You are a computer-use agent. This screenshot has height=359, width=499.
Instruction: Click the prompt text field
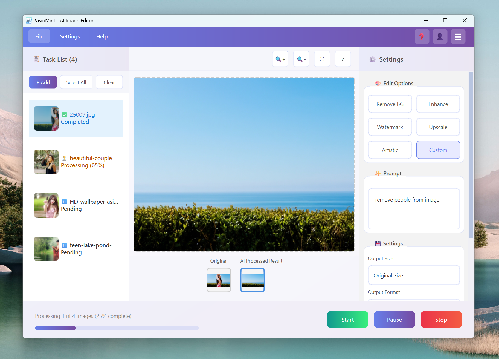(x=414, y=209)
